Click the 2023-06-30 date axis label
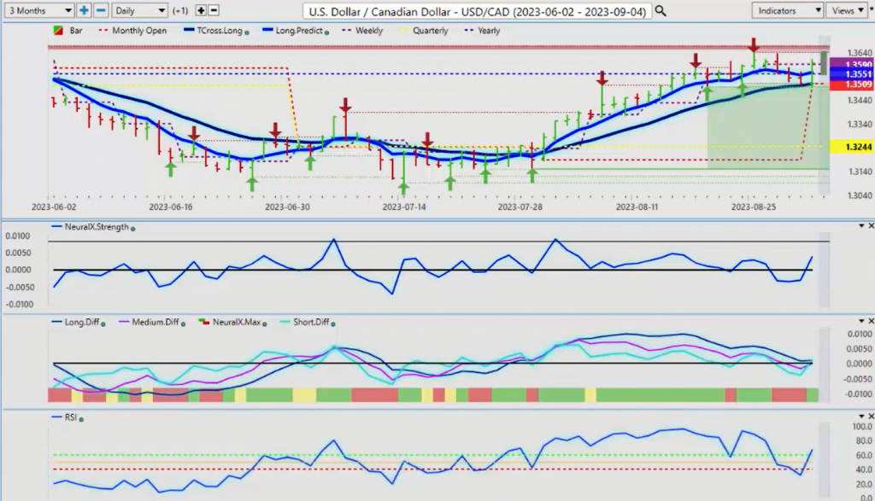The height and width of the screenshot is (501, 875). 287,207
